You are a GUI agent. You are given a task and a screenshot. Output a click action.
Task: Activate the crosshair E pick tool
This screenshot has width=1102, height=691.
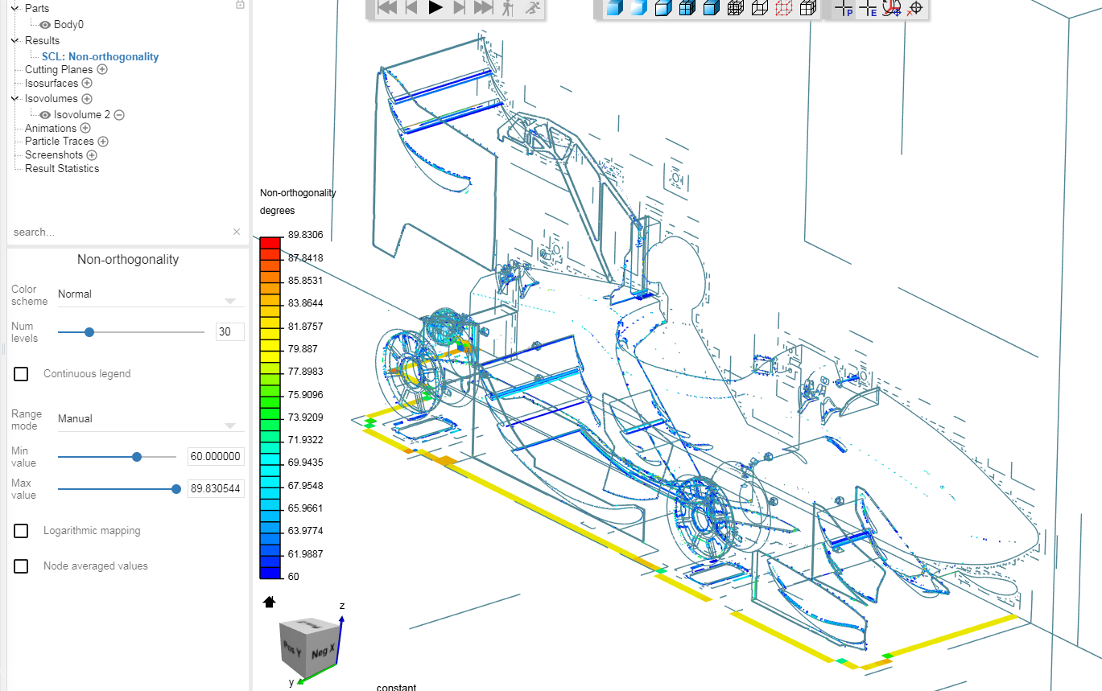(x=868, y=8)
